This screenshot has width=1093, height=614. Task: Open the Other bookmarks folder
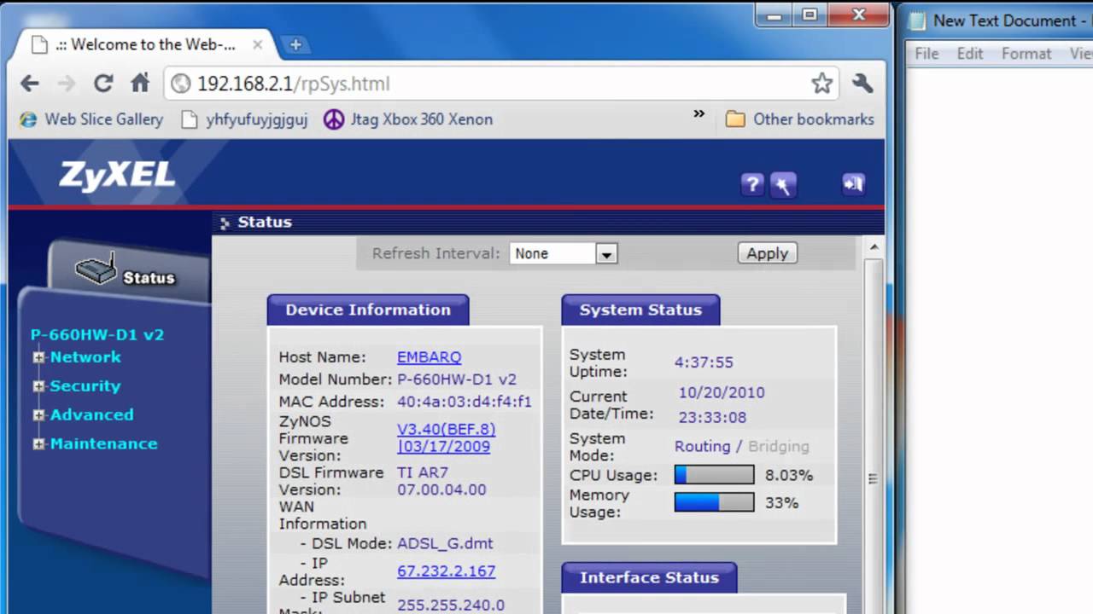[800, 119]
